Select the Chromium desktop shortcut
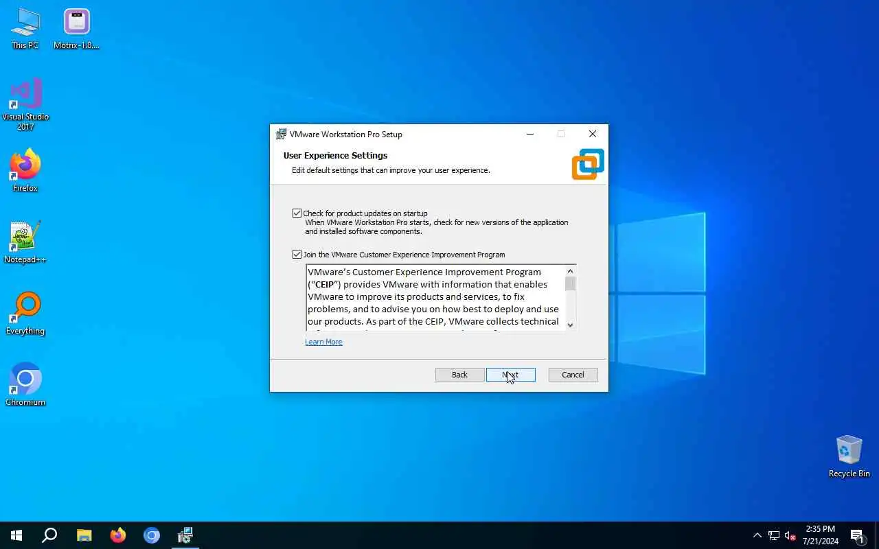Image resolution: width=879 pixels, height=549 pixels. click(25, 384)
